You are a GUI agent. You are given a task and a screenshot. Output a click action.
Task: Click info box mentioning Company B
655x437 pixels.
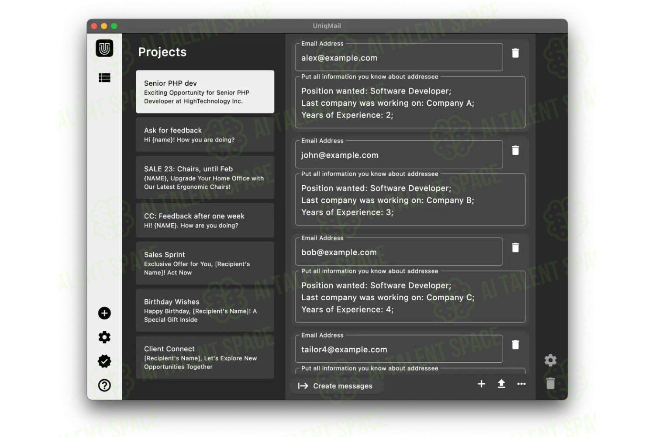410,200
